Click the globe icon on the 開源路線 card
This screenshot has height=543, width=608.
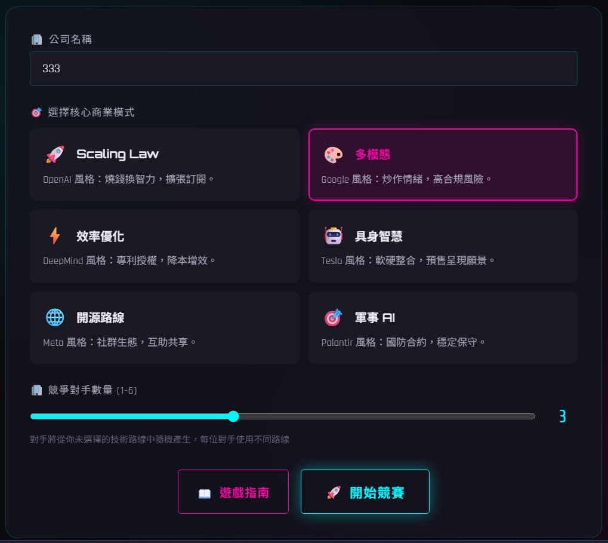(55, 317)
